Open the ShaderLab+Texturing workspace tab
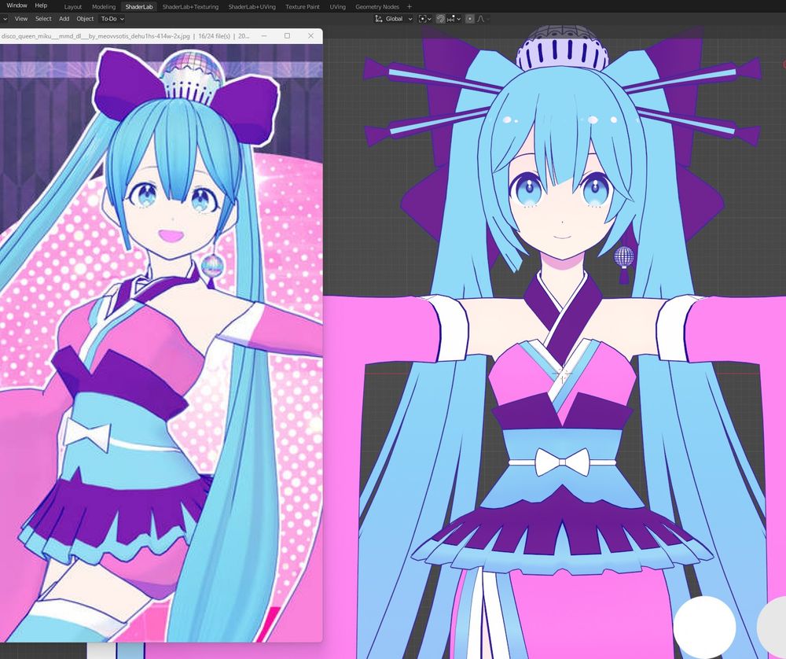 190,6
